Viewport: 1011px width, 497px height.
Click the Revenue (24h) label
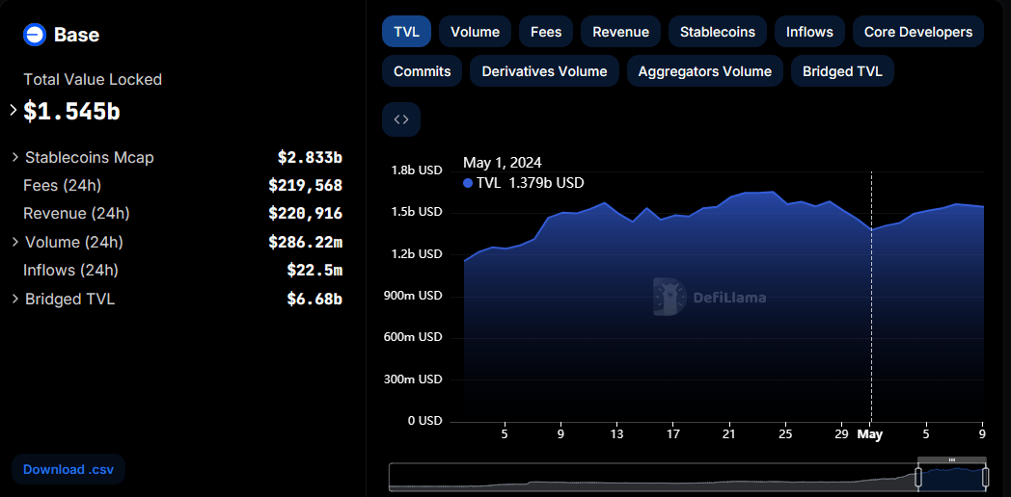click(x=76, y=214)
